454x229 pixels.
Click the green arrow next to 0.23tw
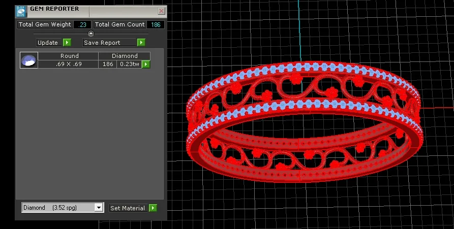(146, 64)
